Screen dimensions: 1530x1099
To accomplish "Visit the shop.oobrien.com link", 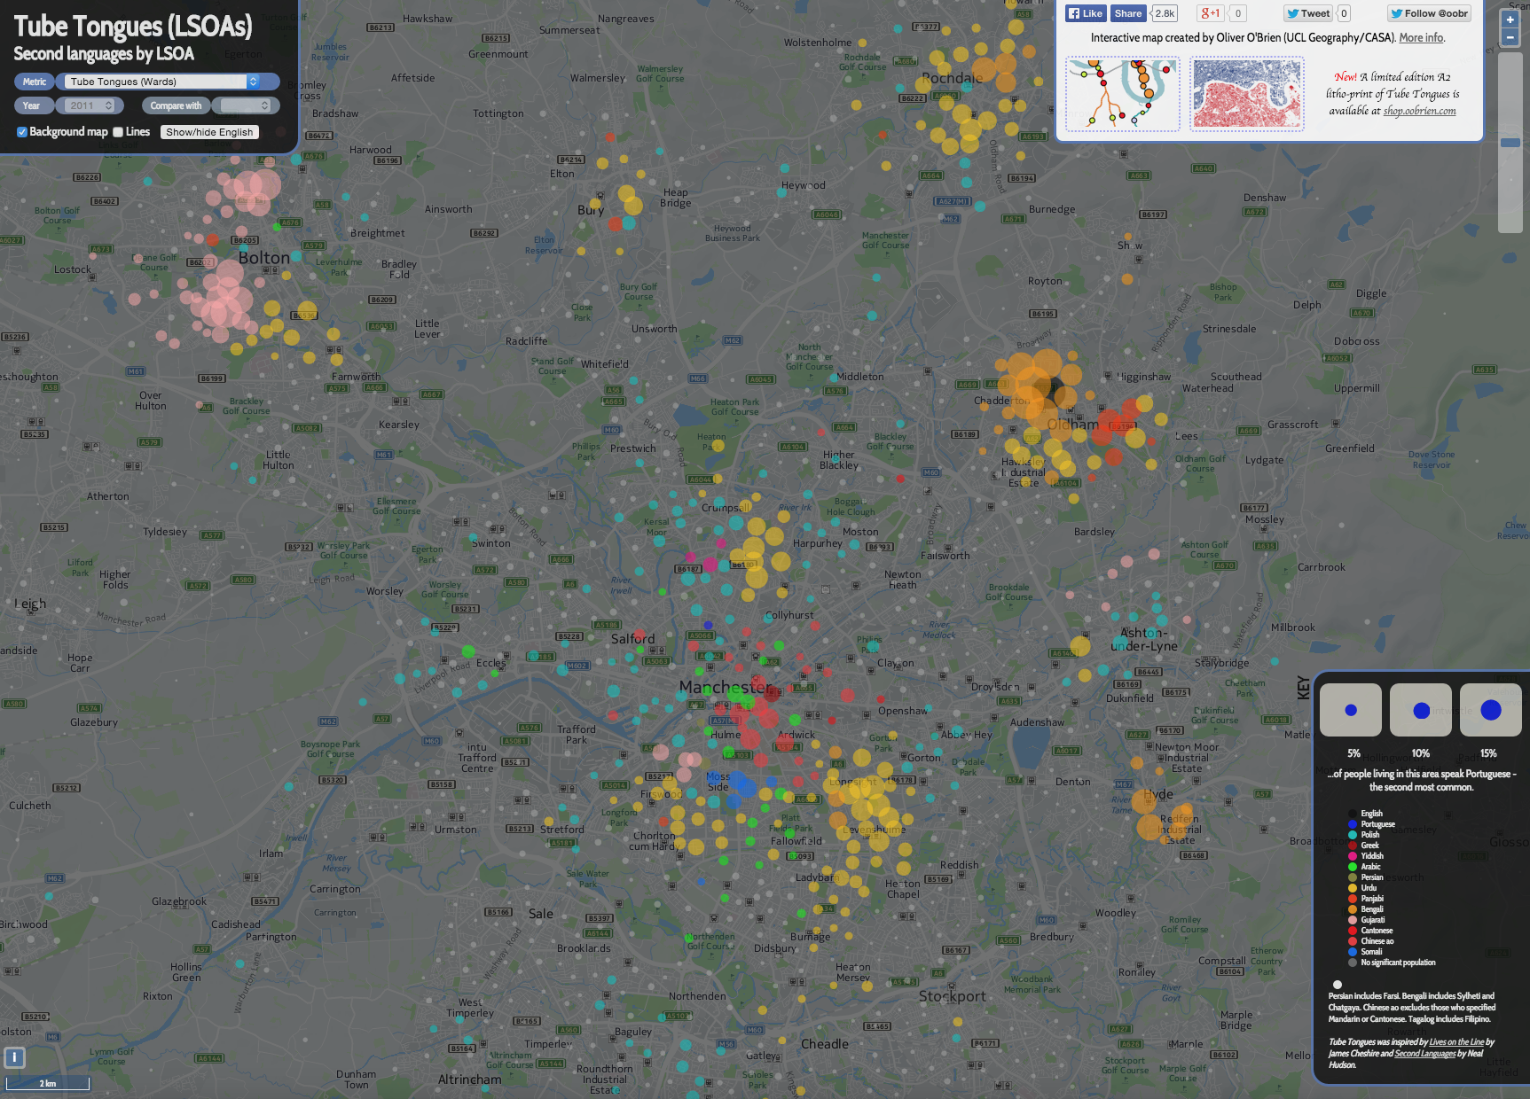I will [1419, 111].
